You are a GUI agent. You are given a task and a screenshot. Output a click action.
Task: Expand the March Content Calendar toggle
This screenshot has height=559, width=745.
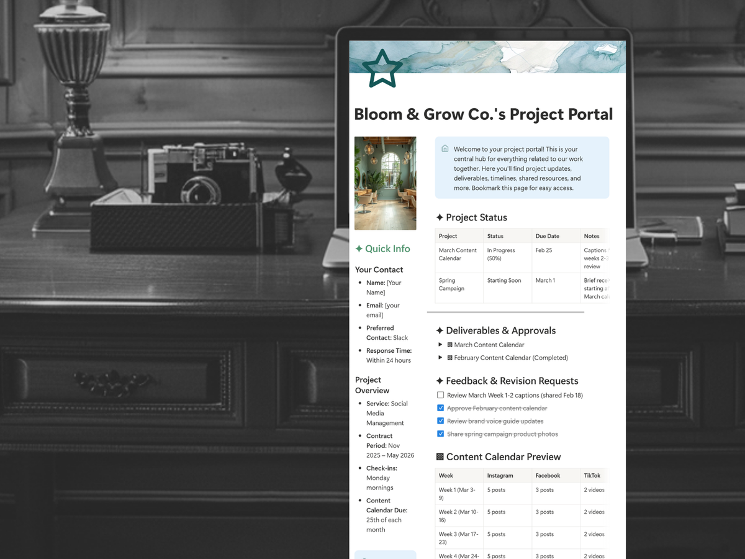click(440, 345)
